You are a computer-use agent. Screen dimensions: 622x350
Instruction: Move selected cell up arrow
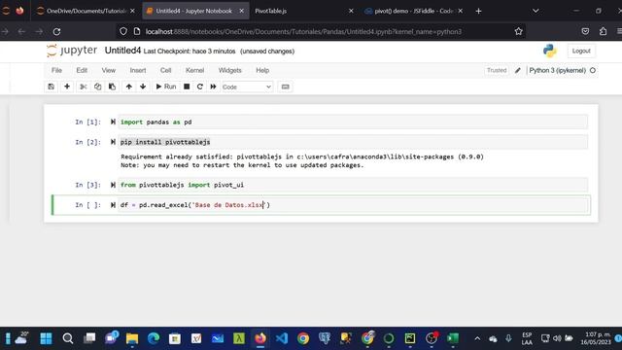(x=129, y=87)
